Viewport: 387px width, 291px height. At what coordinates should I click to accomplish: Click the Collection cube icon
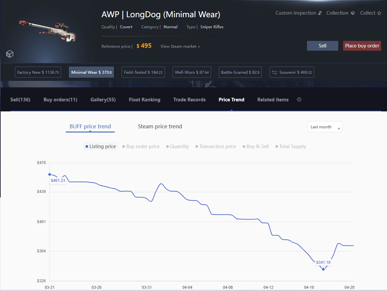pyautogui.click(x=353, y=13)
